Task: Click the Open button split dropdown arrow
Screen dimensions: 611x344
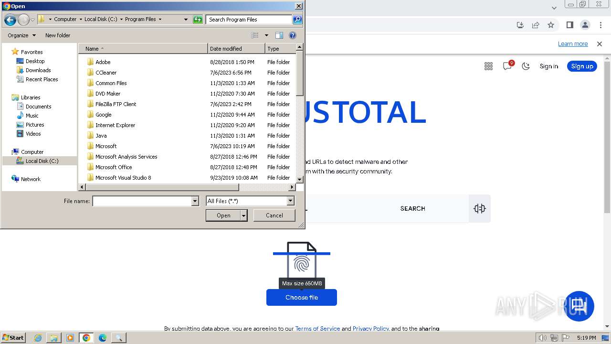Action: point(244,215)
